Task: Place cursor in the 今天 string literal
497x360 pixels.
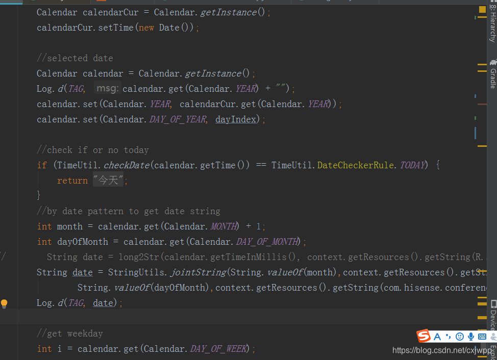Action: pos(107,179)
